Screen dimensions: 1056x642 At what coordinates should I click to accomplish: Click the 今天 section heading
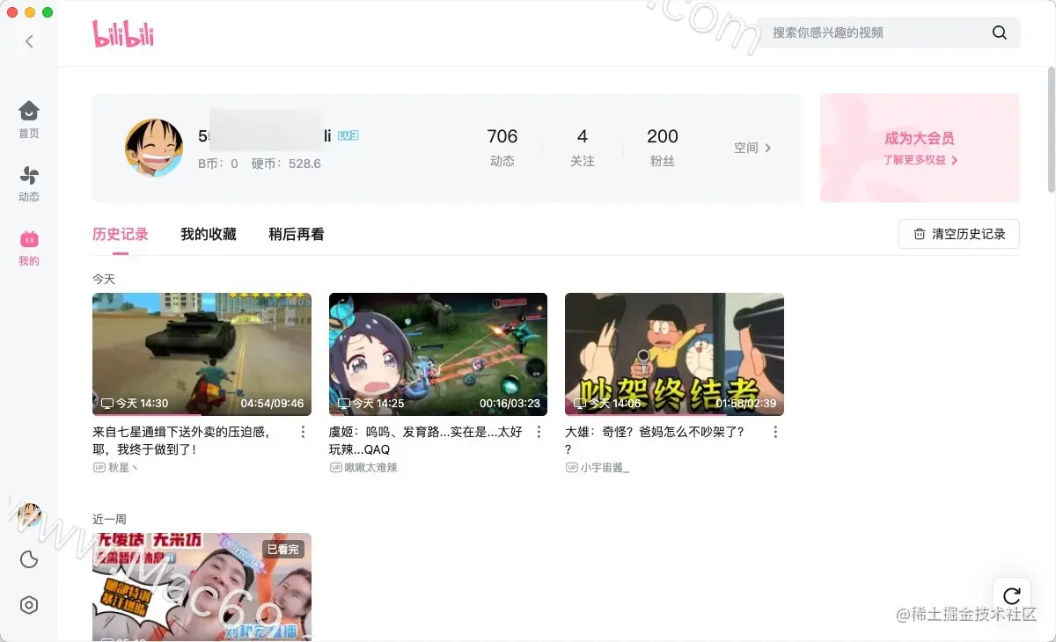click(104, 279)
